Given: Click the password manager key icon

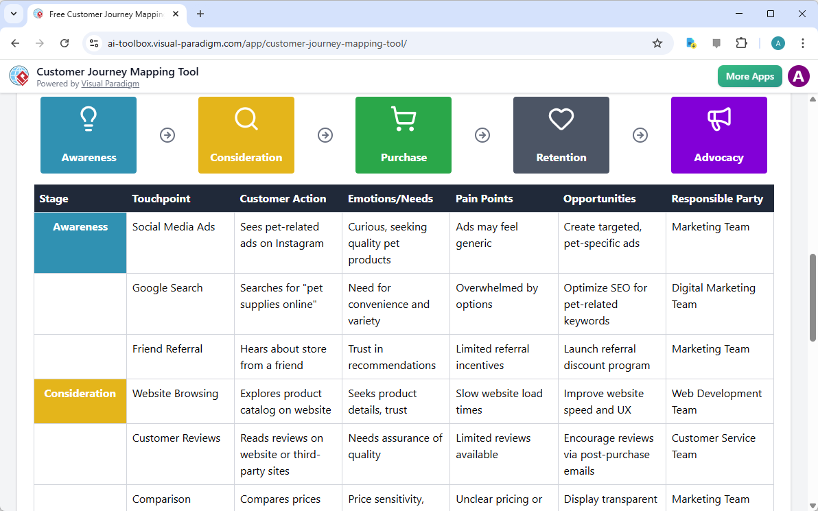Looking at the screenshot, I should [690, 43].
